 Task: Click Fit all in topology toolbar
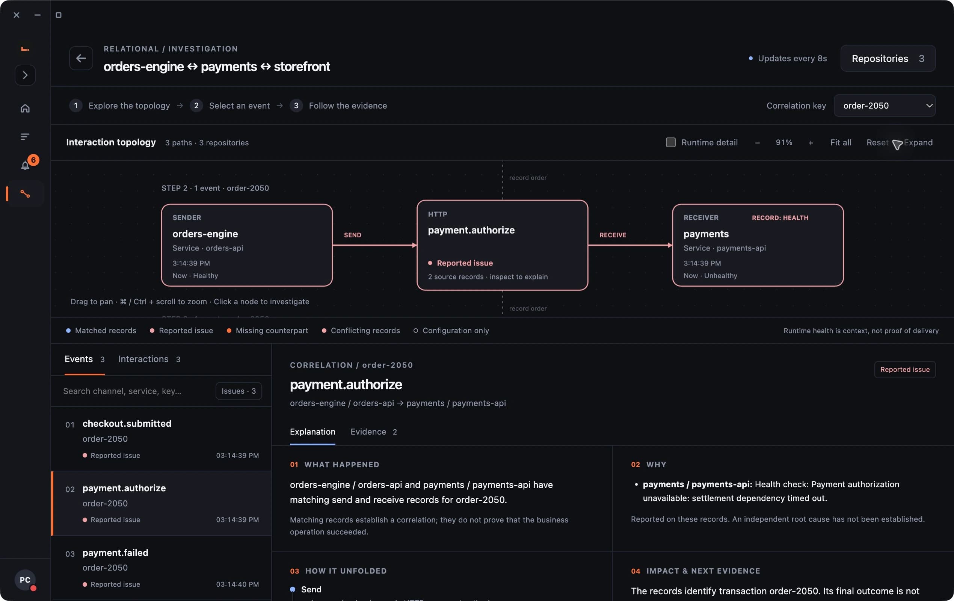pos(840,142)
